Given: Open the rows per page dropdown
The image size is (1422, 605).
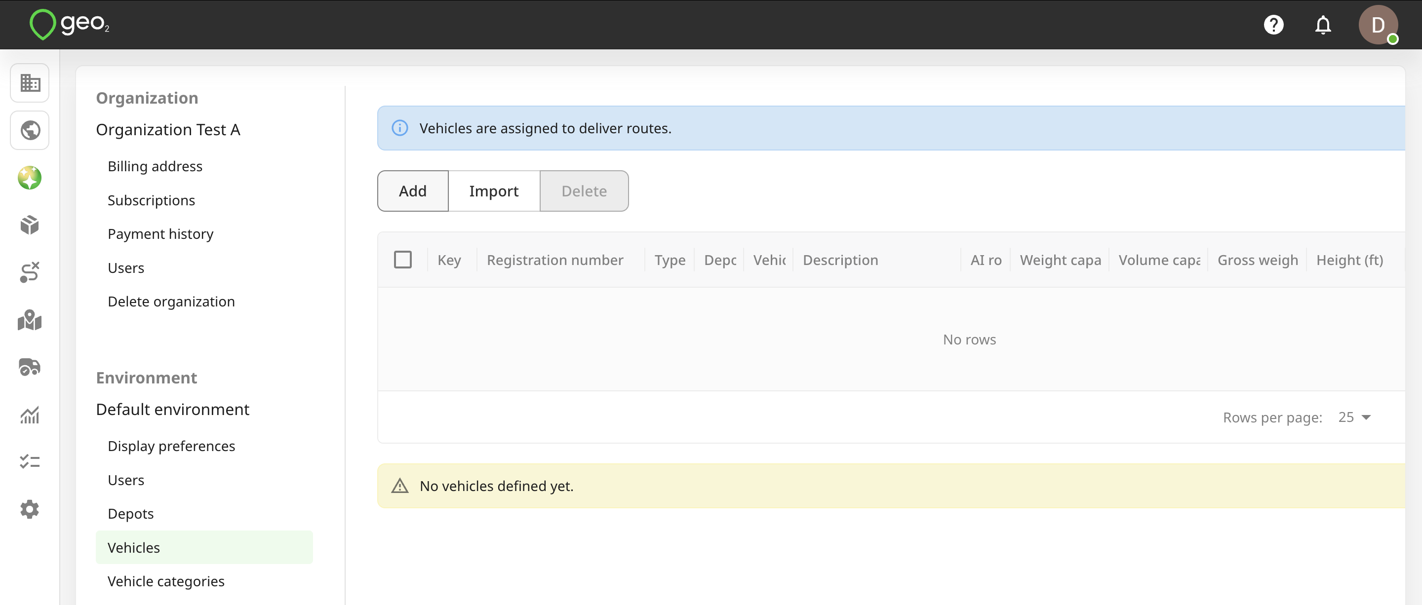Looking at the screenshot, I should point(1354,417).
